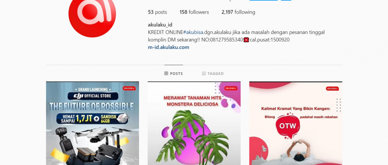
Task: Switch to the TAGGED tab
Action: pyautogui.click(x=213, y=73)
